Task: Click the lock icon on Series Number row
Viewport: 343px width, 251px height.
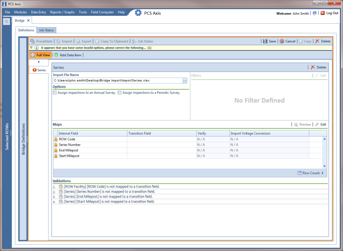Action: pos(55,145)
